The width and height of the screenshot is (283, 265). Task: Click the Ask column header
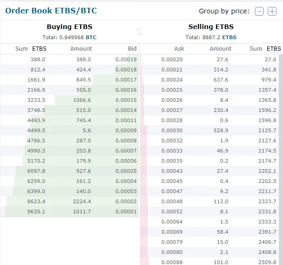pos(179,49)
